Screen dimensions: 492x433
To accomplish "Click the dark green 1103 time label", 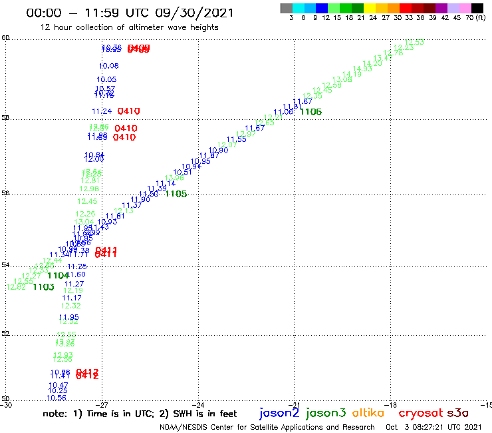I will (44, 287).
